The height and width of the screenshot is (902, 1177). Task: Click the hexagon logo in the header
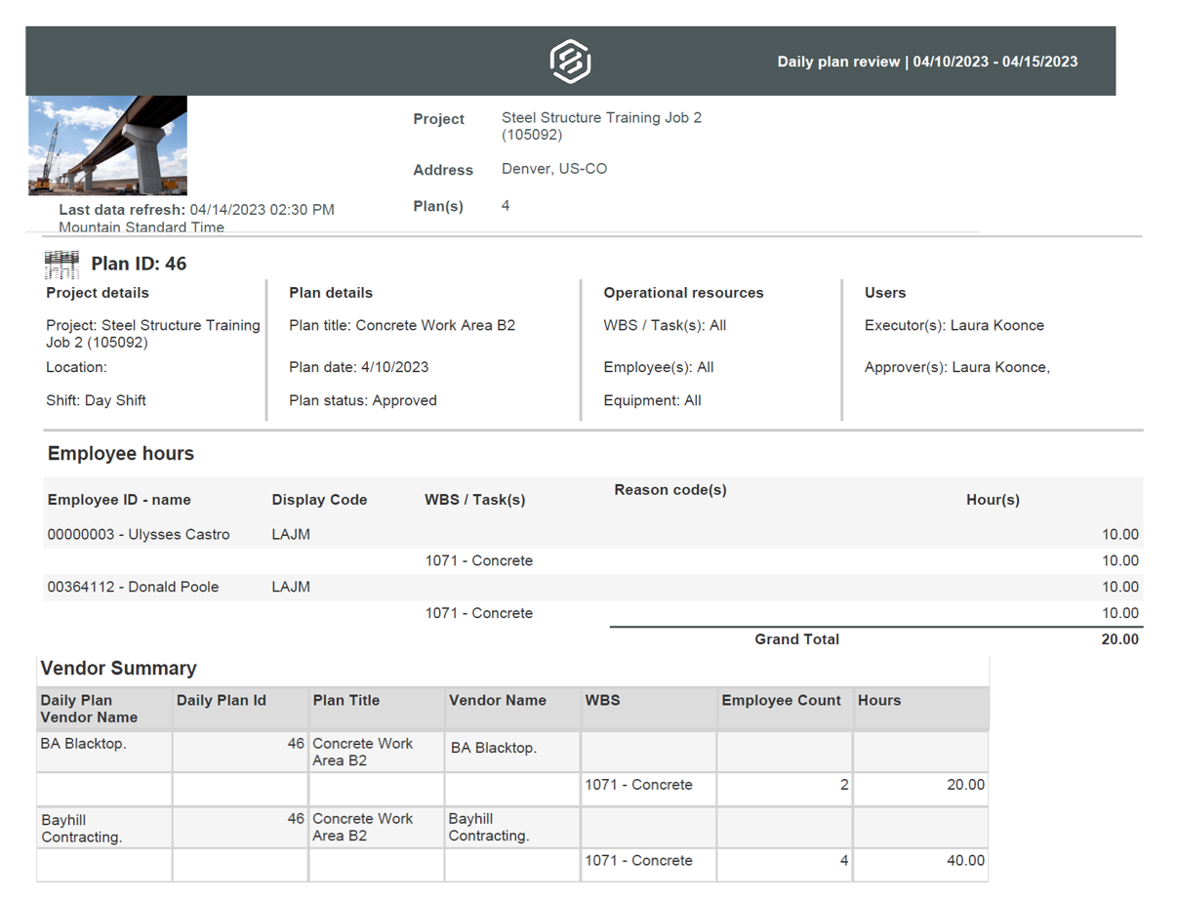(570, 61)
